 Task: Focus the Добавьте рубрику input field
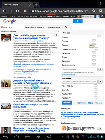(80, 69)
